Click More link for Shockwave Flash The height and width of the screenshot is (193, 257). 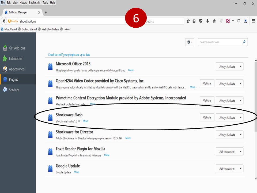[x=85, y=121]
